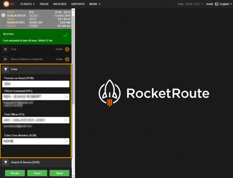233x178 pixels.
Task: Click the IFR flight rules text
Action: (31, 12)
